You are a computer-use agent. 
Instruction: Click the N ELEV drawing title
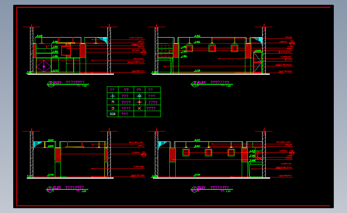click(x=213, y=82)
